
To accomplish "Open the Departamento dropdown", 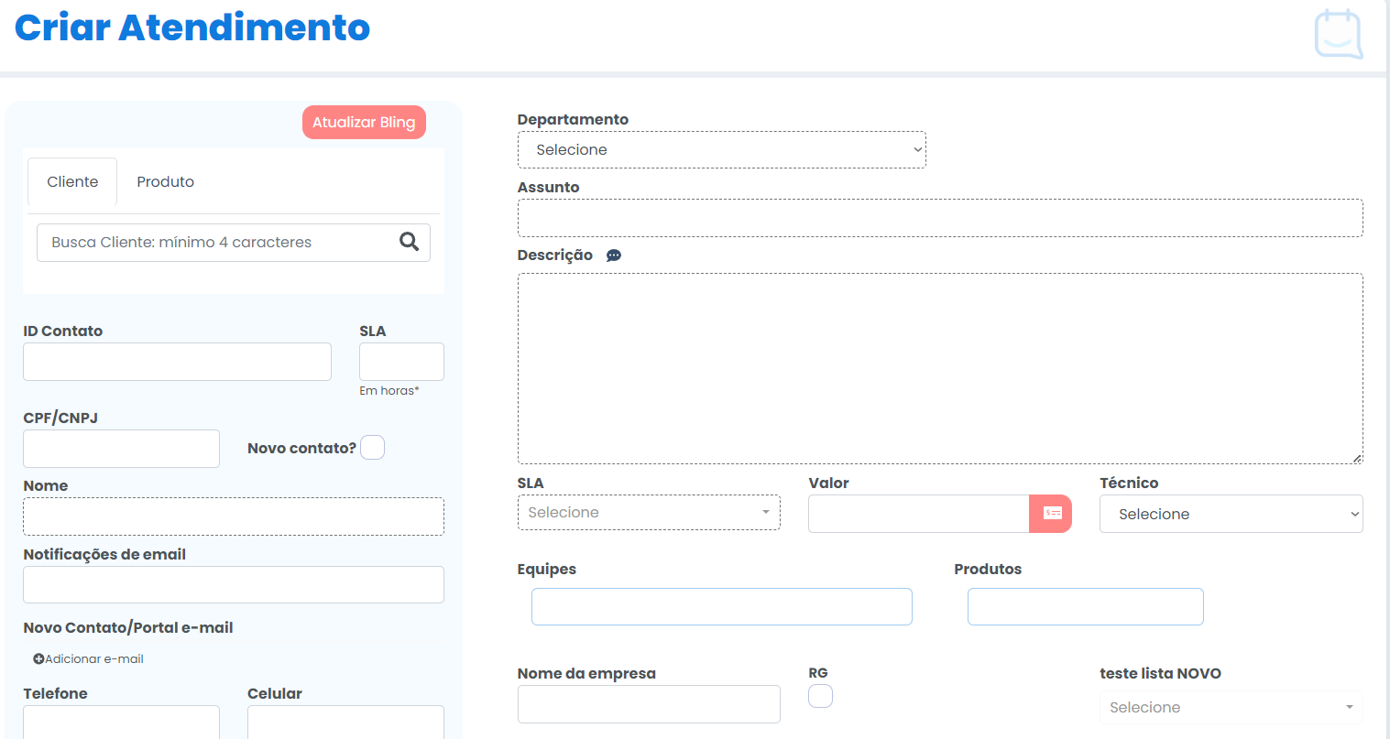I will pos(722,150).
